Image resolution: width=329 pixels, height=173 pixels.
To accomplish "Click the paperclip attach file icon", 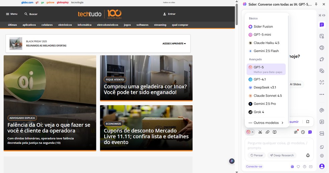I will click(x=267, y=132).
